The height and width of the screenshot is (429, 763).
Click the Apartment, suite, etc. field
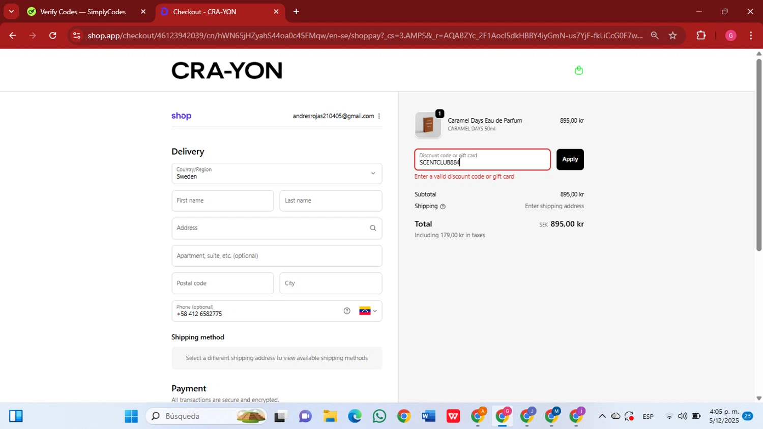coord(277,256)
